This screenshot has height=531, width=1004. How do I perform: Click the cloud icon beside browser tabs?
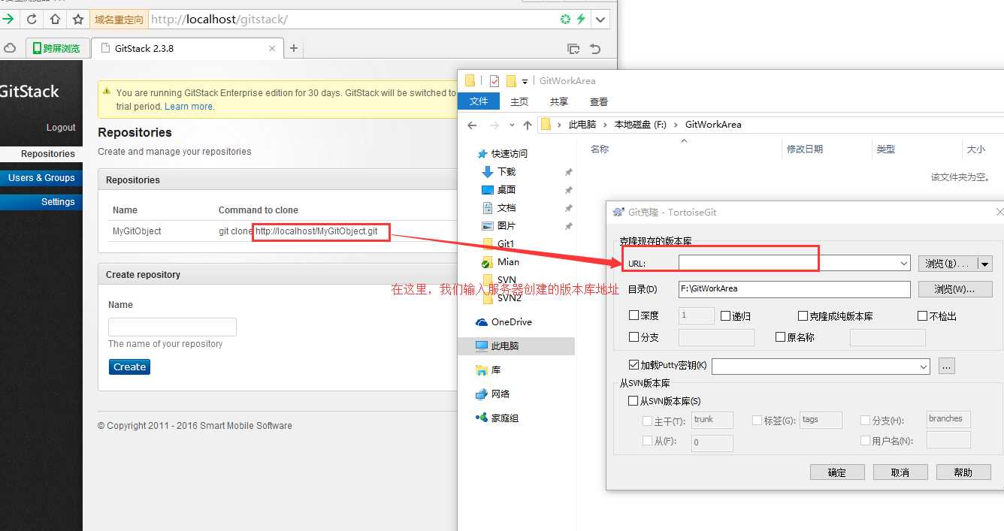pos(10,48)
